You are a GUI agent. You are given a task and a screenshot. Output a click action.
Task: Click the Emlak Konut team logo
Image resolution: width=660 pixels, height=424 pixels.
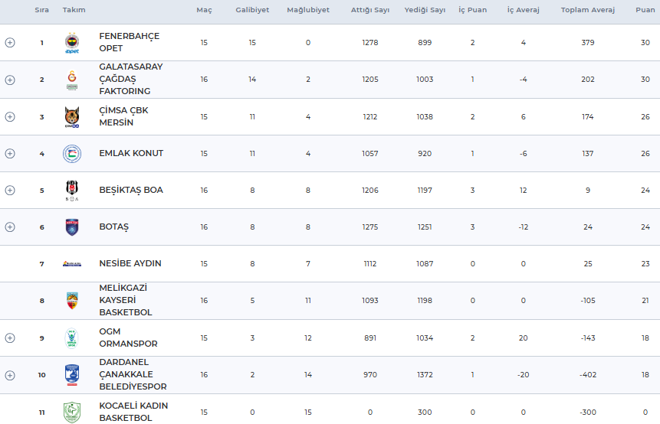72,153
